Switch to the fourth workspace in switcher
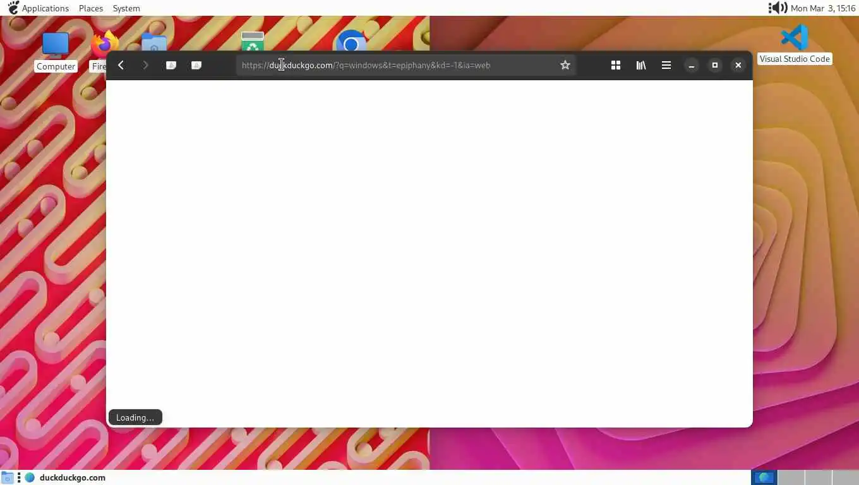 pos(845,477)
